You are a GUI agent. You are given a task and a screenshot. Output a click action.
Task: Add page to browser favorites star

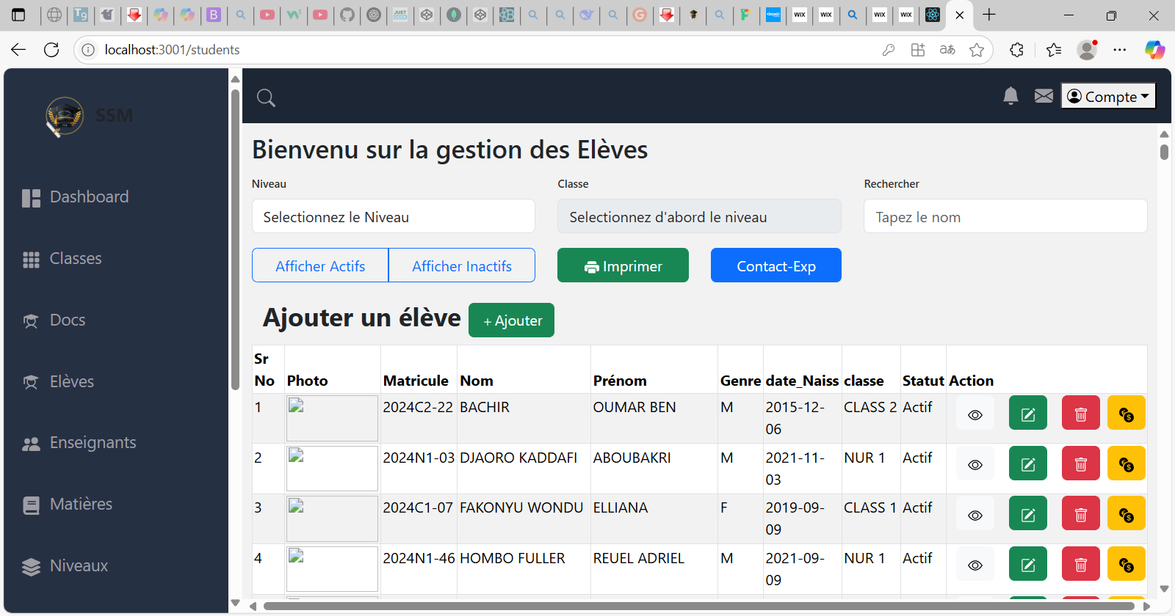click(x=977, y=50)
